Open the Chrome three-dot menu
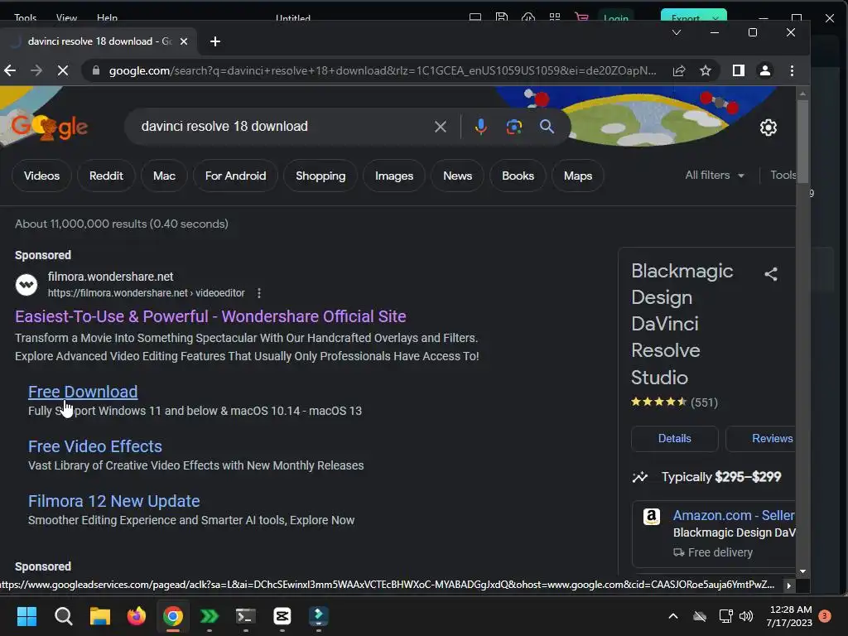Viewport: 848px width, 636px height. (x=792, y=70)
